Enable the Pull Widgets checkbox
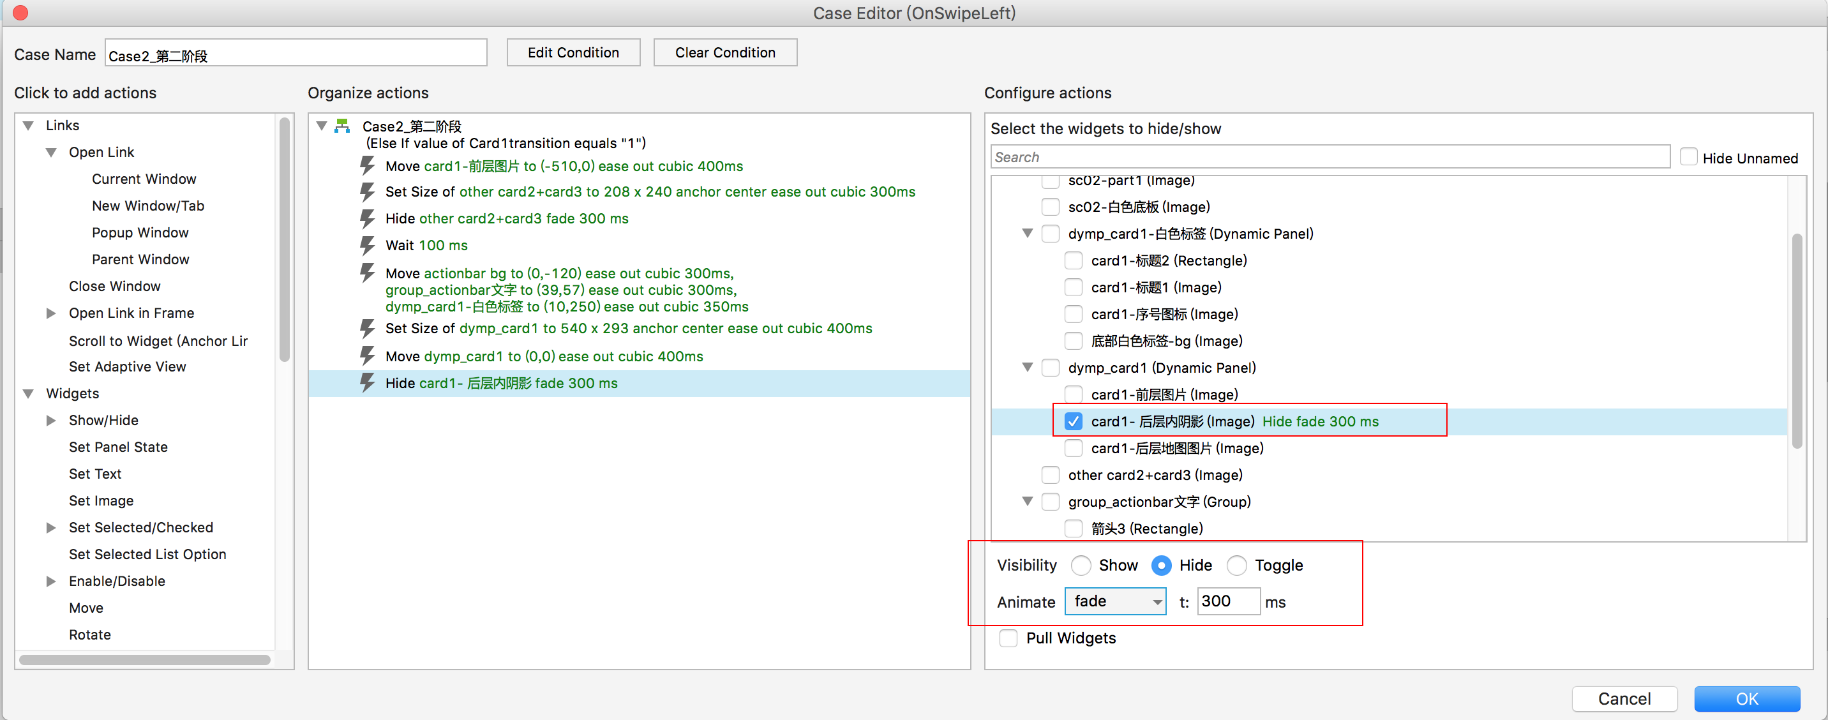The width and height of the screenshot is (1828, 720). [1008, 638]
